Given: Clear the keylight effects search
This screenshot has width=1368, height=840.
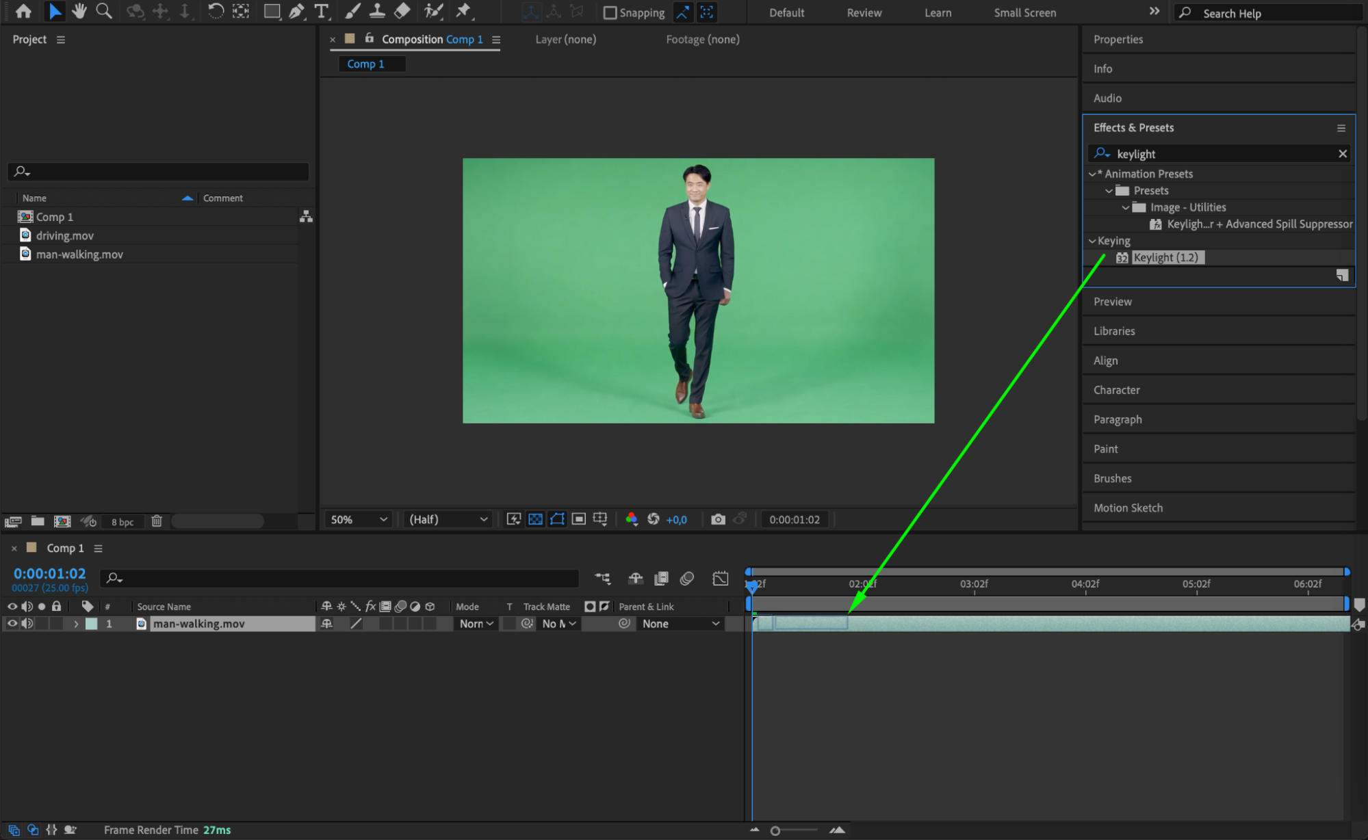Looking at the screenshot, I should (x=1342, y=154).
